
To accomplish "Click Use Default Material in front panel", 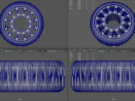I will (8, 51).
